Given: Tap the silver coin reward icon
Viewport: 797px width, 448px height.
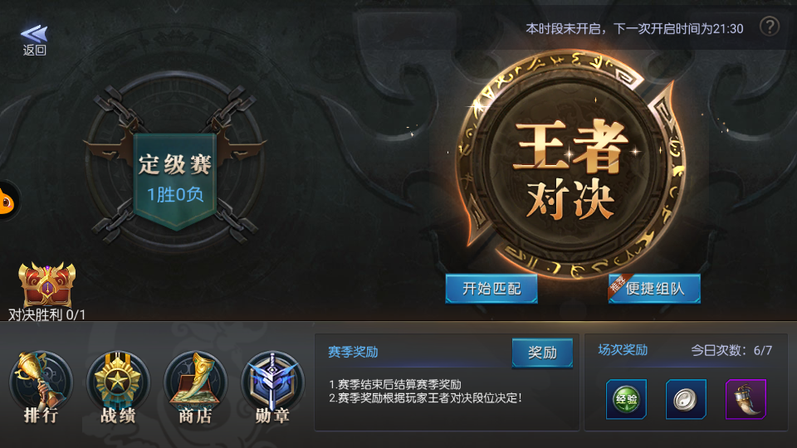Looking at the screenshot, I should pyautogui.click(x=687, y=399).
